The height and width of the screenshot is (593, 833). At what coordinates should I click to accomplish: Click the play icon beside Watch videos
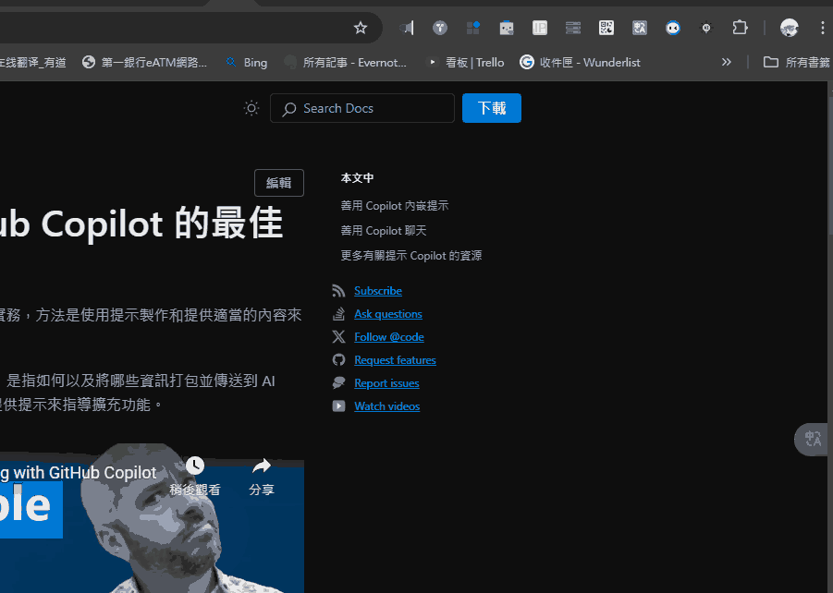[x=338, y=406]
